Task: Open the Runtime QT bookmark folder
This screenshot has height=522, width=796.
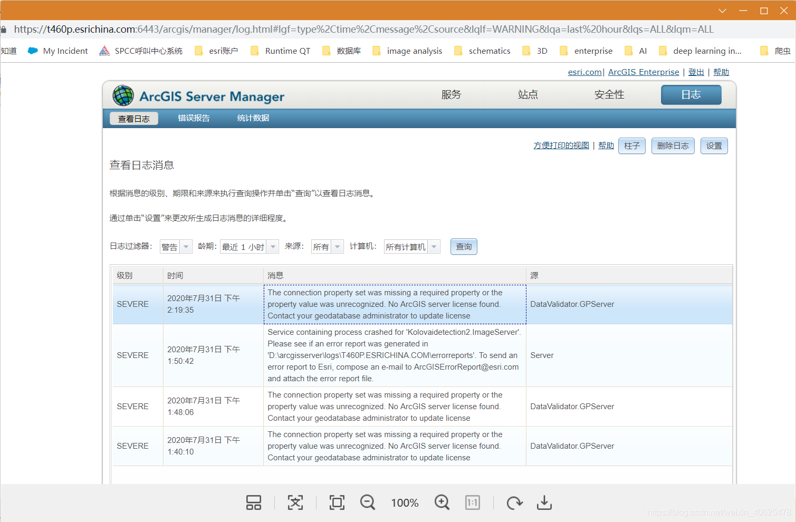Action: [x=281, y=51]
